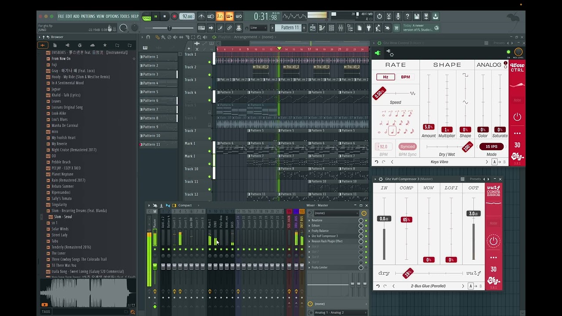The image size is (562, 316).
Task: Open the EDIT menu
Action: pos(69,17)
